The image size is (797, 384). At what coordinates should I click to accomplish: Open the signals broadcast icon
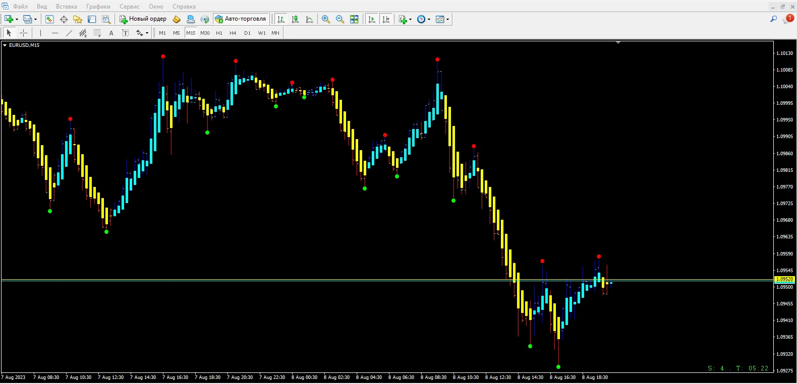[205, 19]
